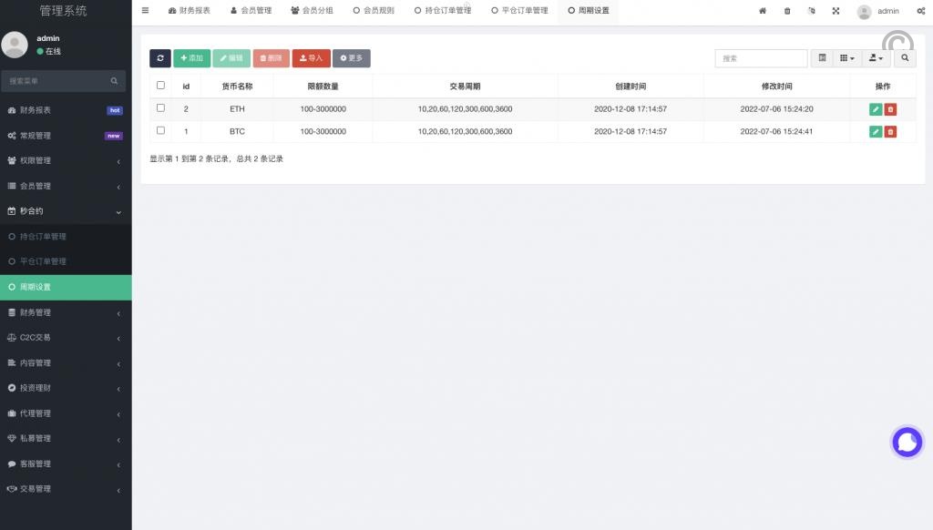
Task: Click the trash icon in top bar
Action: 787,11
